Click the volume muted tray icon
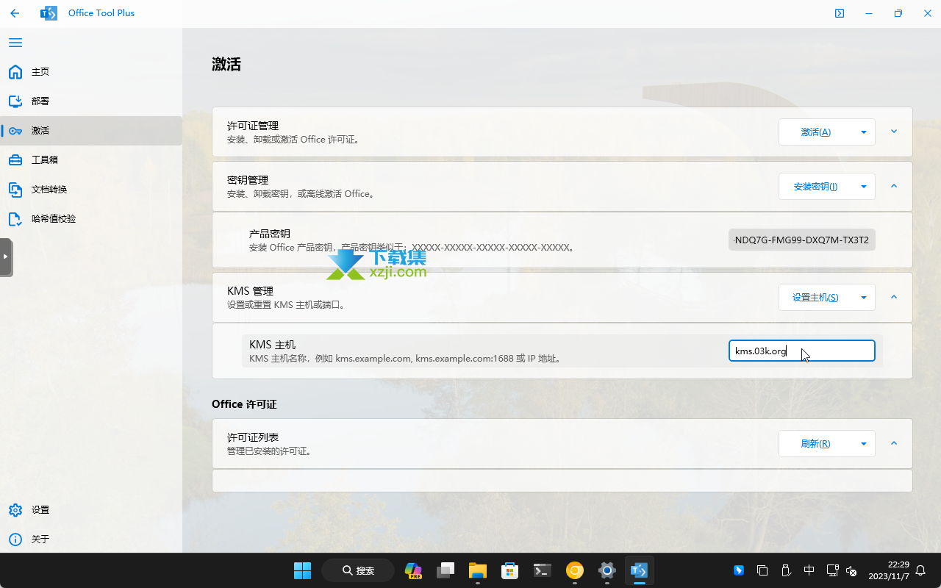Viewport: 941px width, 588px height. pyautogui.click(x=852, y=570)
